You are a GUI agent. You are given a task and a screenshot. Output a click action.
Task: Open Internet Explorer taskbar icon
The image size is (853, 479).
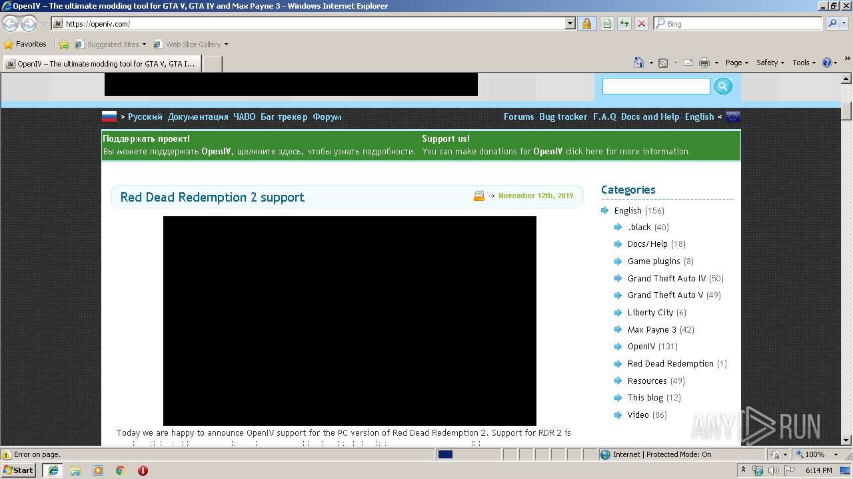click(53, 470)
